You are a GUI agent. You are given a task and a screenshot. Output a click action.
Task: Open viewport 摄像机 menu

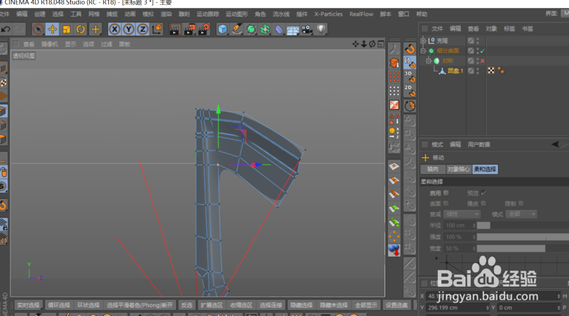(x=50, y=44)
